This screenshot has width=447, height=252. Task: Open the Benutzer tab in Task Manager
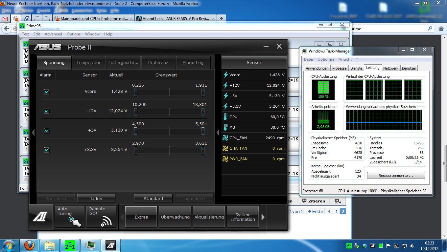(x=409, y=68)
